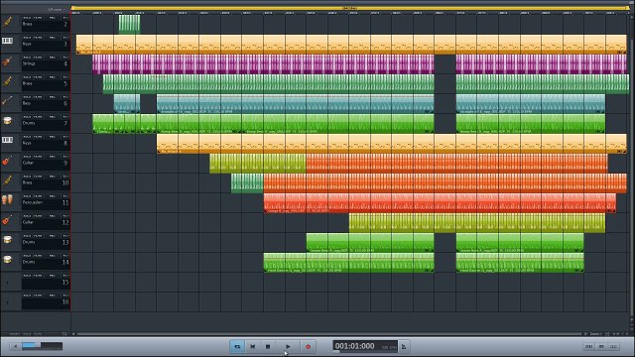Adjust the master volume slider at bottom left

[x=42, y=346]
